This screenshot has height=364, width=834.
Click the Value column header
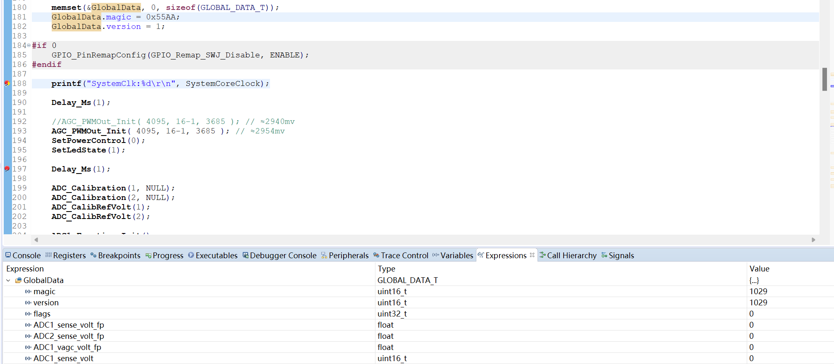pos(760,269)
